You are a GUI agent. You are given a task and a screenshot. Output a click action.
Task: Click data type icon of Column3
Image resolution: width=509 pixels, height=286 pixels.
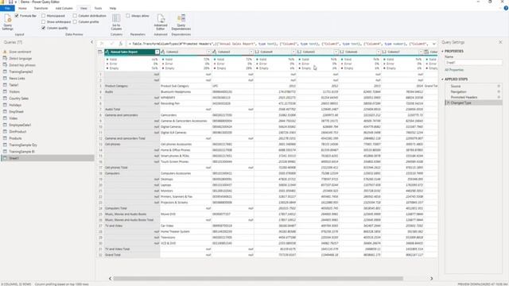(214, 52)
